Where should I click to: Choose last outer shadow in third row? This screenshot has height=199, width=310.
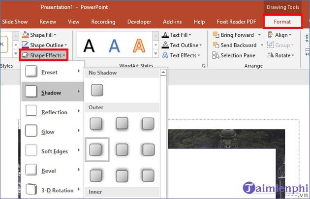click(x=148, y=175)
